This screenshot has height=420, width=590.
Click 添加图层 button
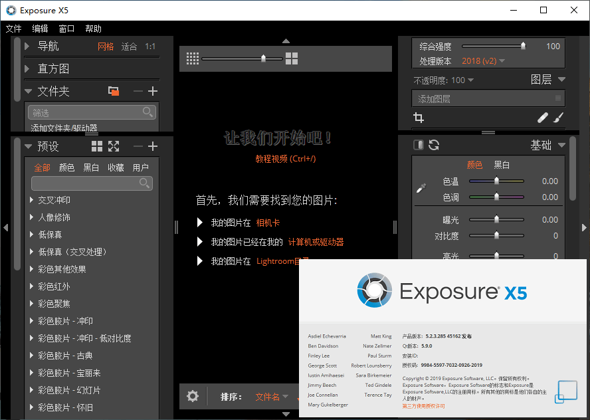pyautogui.click(x=488, y=98)
